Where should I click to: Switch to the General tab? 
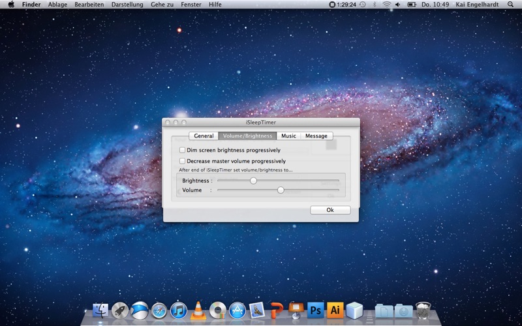[x=204, y=136]
